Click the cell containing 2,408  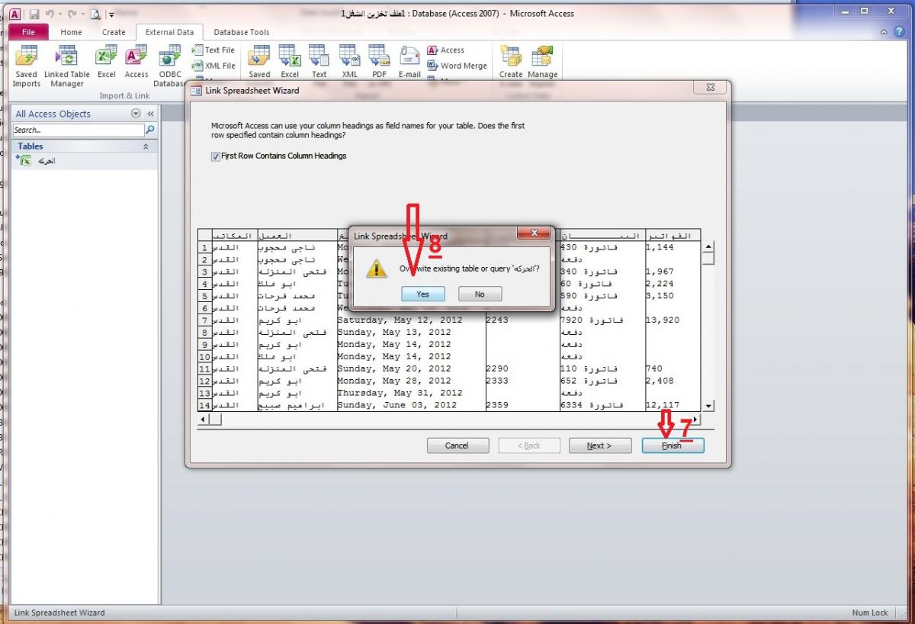(x=673, y=381)
